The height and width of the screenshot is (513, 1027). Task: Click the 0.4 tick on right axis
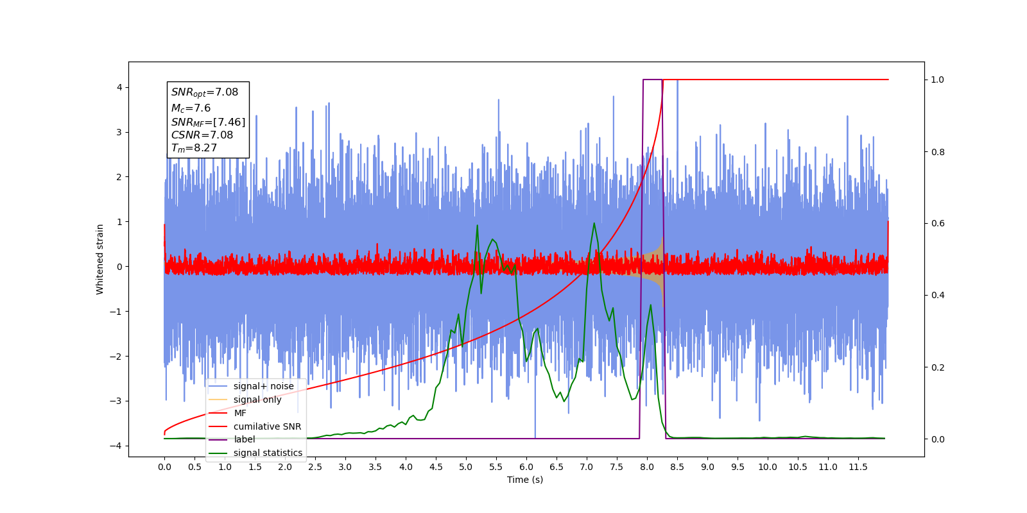(938, 296)
